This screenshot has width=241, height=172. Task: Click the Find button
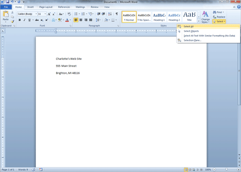(218, 12)
